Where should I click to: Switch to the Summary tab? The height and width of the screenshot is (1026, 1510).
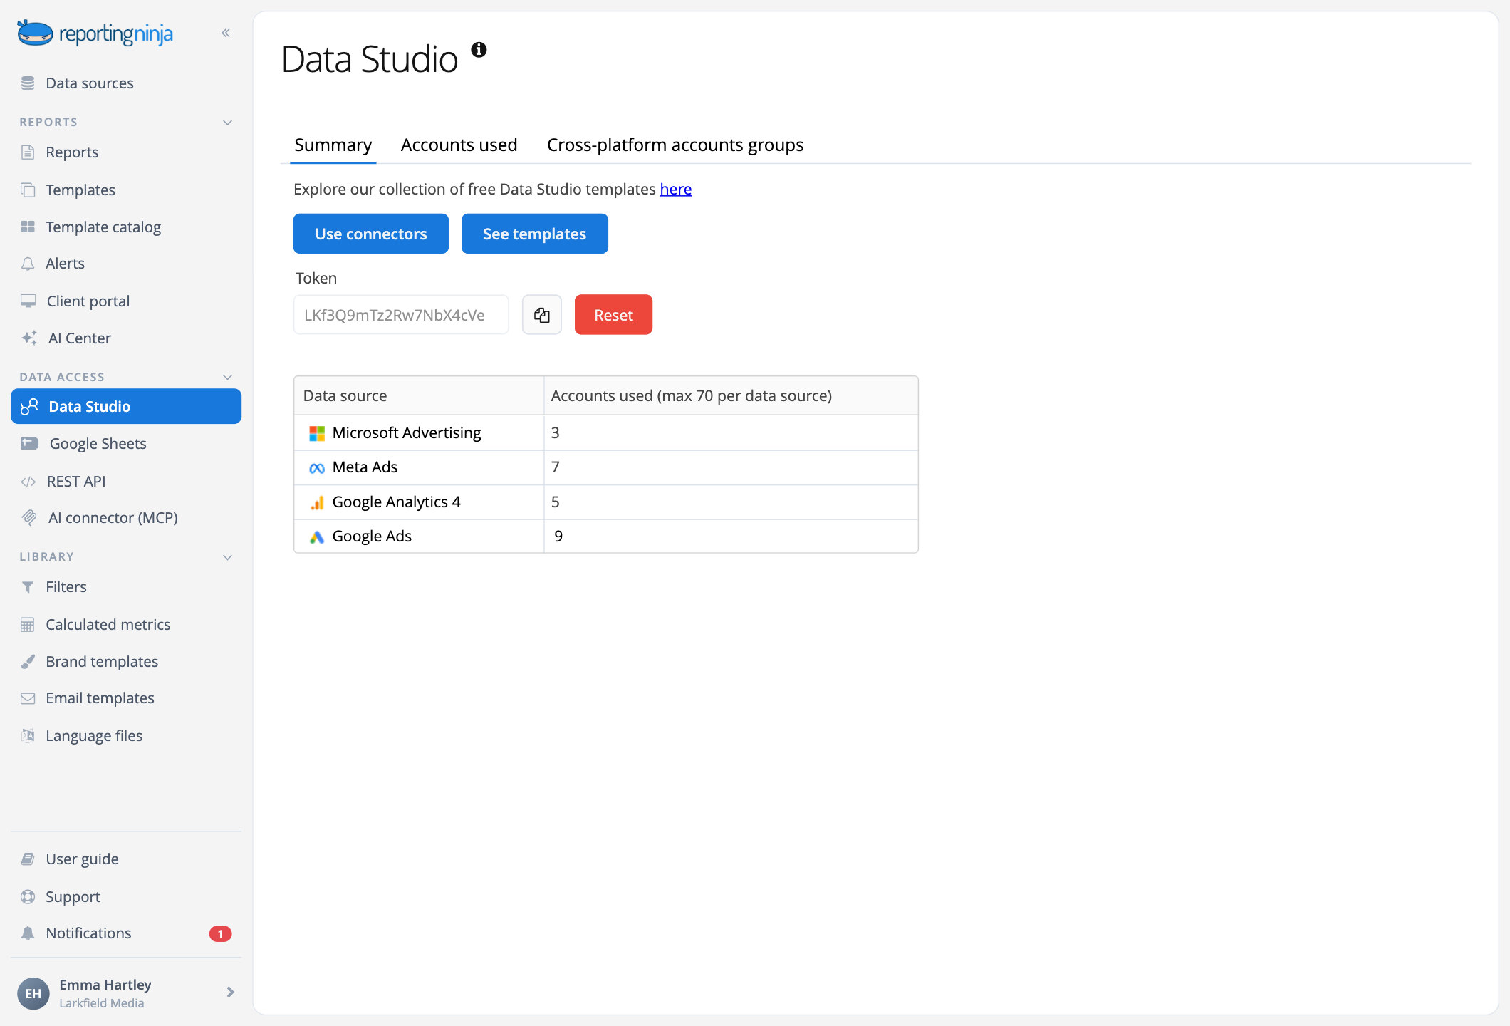click(x=333, y=145)
